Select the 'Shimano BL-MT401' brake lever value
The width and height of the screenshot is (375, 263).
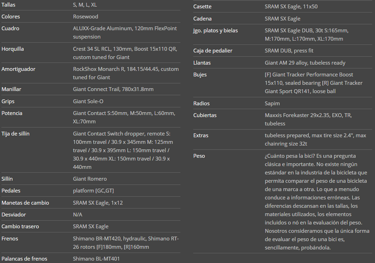click(x=96, y=259)
